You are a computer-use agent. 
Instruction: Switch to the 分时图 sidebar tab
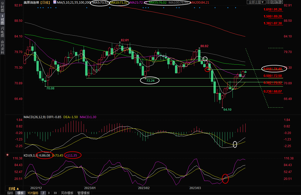tap(3, 8)
